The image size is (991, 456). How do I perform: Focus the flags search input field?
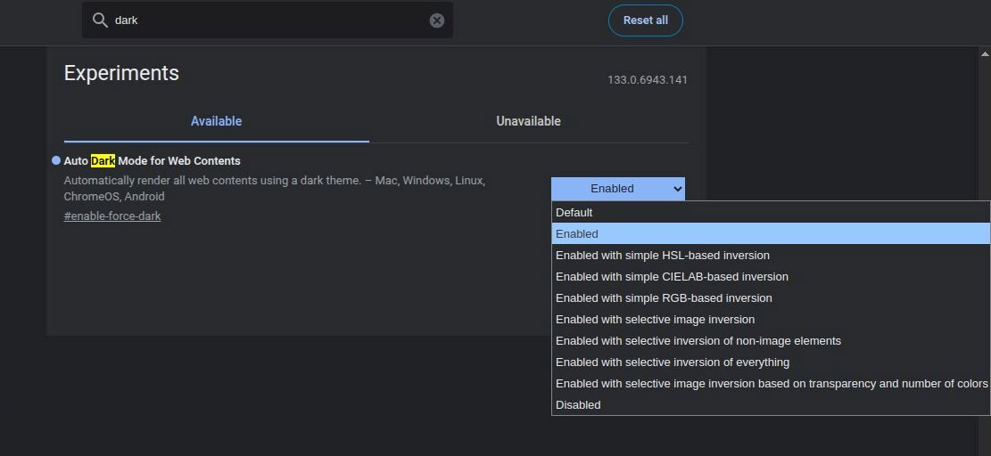pyautogui.click(x=268, y=20)
